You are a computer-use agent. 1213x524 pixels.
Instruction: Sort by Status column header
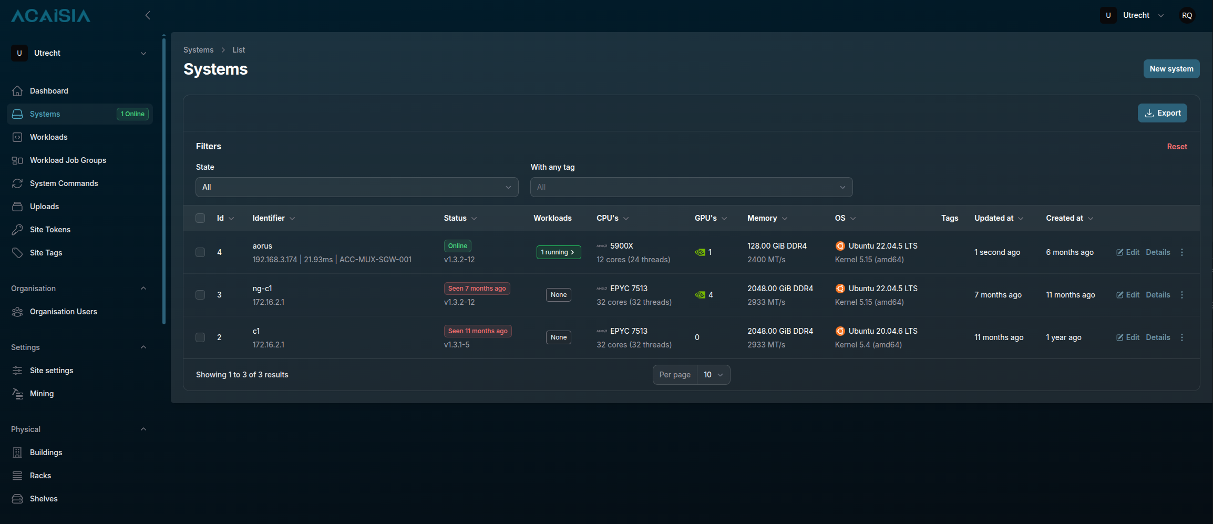click(460, 218)
